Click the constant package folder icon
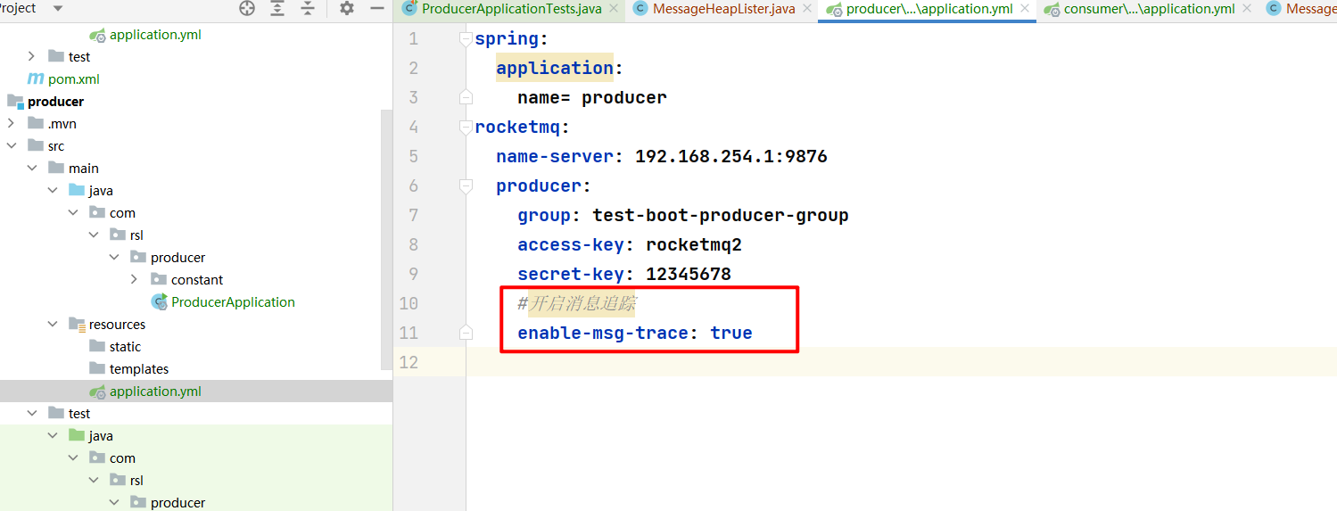 coord(159,279)
